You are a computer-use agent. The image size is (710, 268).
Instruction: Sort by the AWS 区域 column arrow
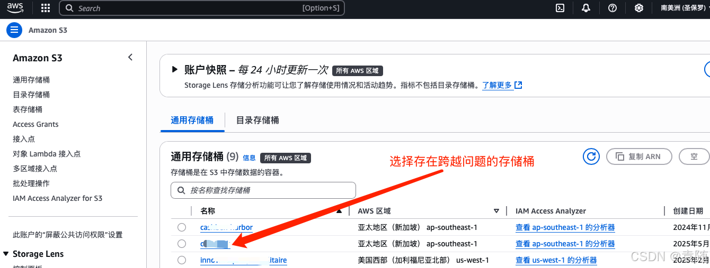point(496,211)
